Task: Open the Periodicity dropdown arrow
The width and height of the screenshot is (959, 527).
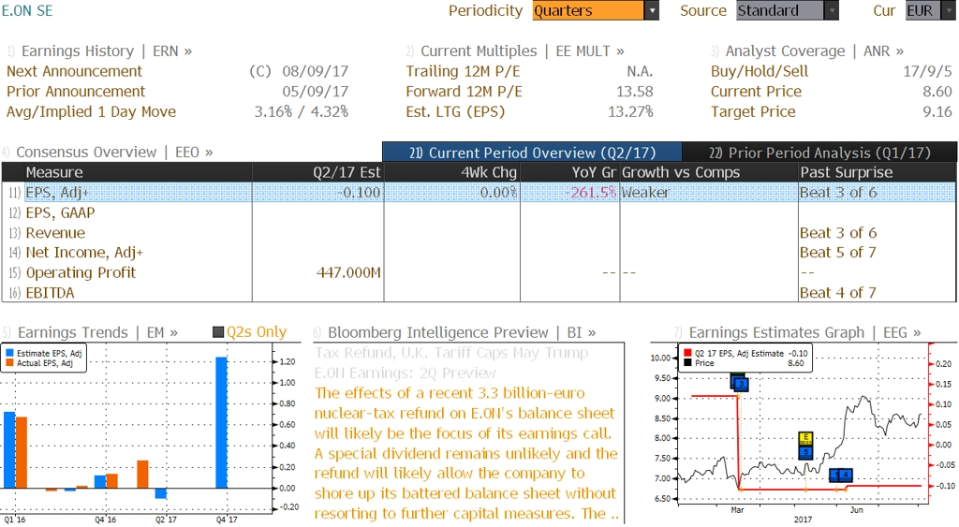Action: (652, 10)
